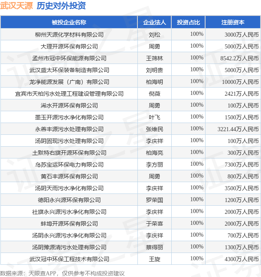Click the 数据来源 天眼查APP footer note
The width and height of the screenshot is (261, 277).
(62, 273)
